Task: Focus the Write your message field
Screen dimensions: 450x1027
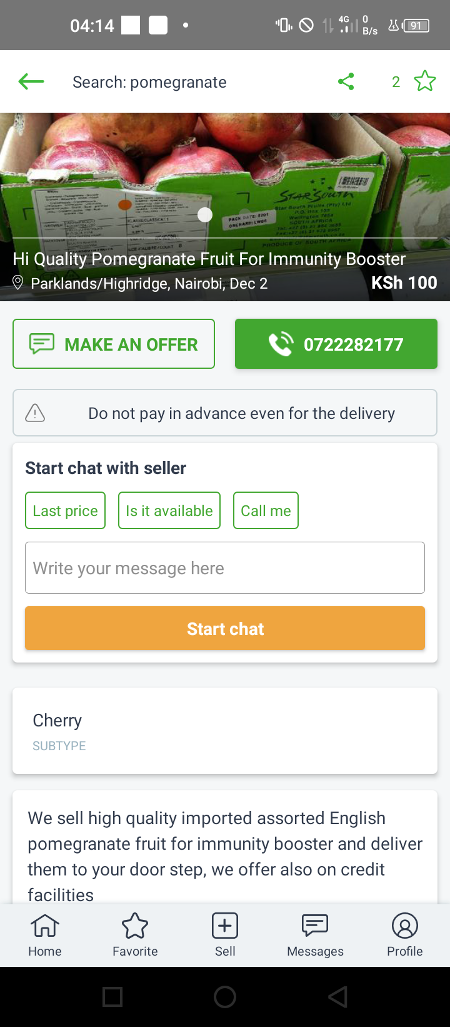Action: point(225,567)
